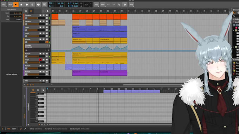Image resolution: width=239 pixels, height=134 pixels.
Task: Toggle automation write button in transport
Action: click(x=32, y=5)
